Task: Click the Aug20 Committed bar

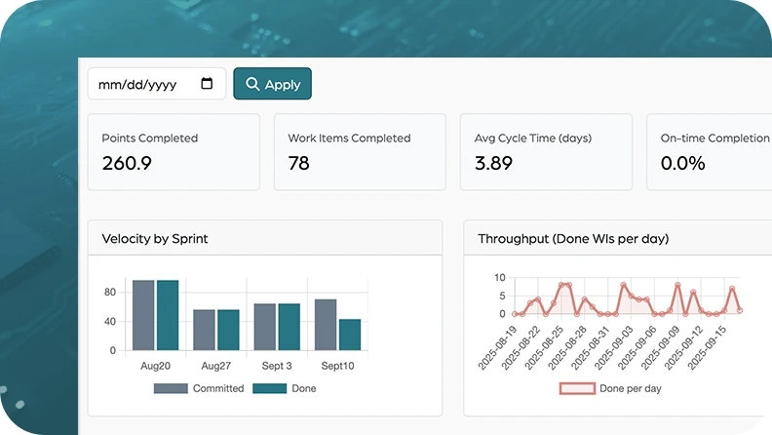Action: pos(143,315)
